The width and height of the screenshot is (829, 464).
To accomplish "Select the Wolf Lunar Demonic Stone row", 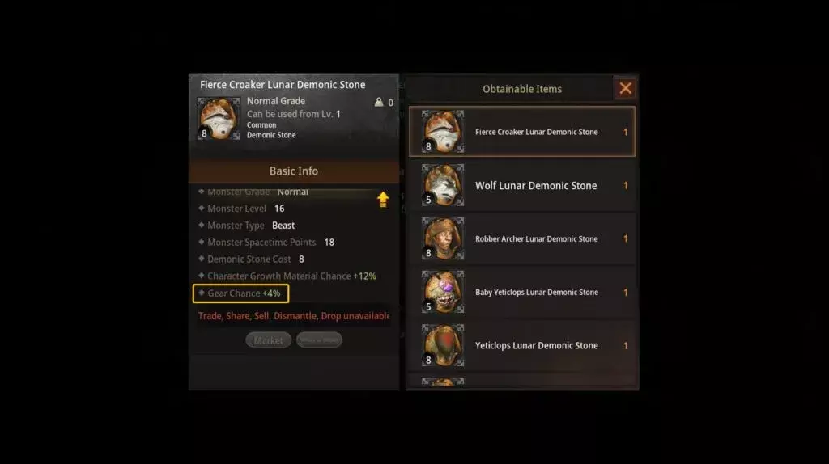I will pyautogui.click(x=522, y=185).
